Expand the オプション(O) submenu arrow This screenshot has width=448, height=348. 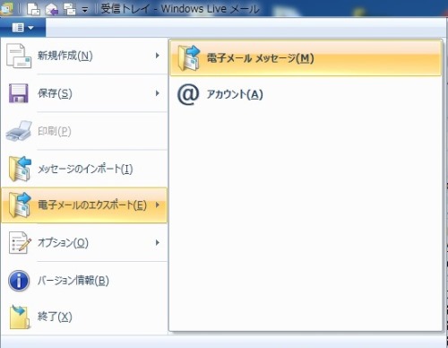click(x=158, y=242)
